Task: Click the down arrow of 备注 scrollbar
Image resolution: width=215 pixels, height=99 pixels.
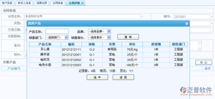Action: click(199, 48)
